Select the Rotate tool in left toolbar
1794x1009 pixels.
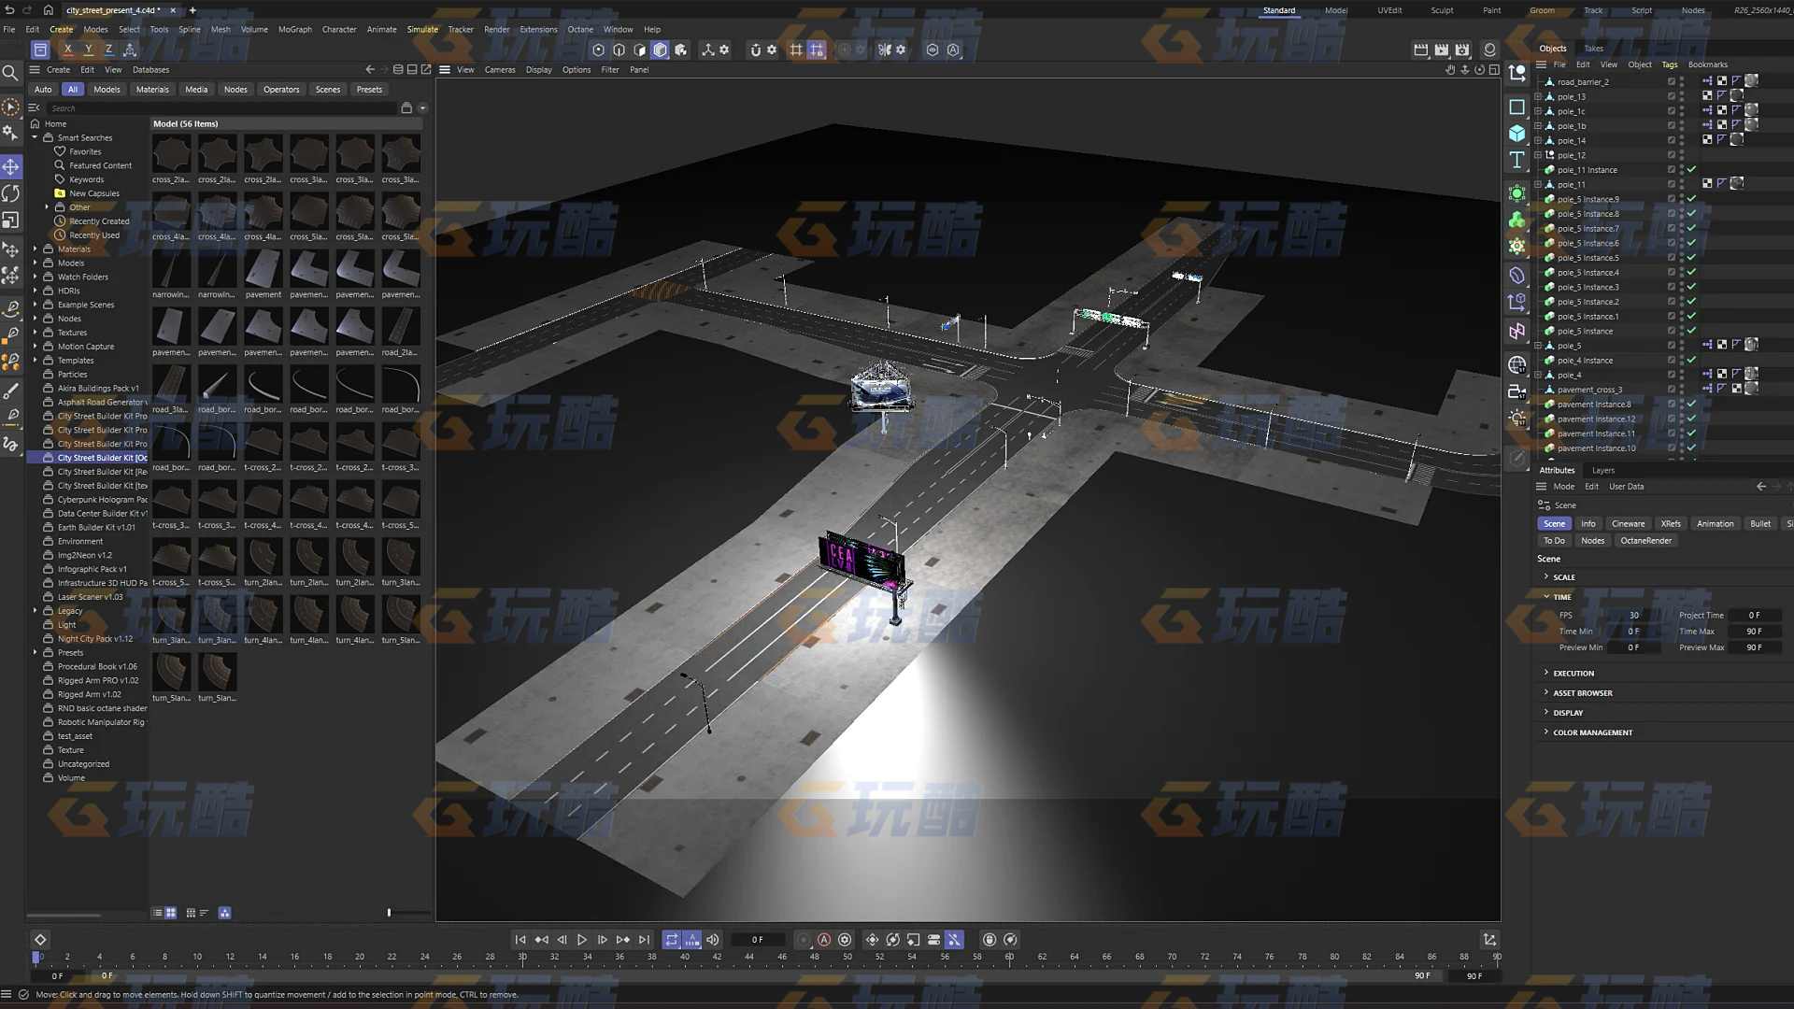pyautogui.click(x=11, y=193)
